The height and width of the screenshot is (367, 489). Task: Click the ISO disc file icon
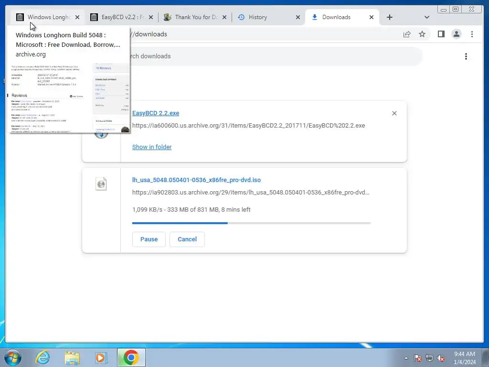pyautogui.click(x=101, y=184)
